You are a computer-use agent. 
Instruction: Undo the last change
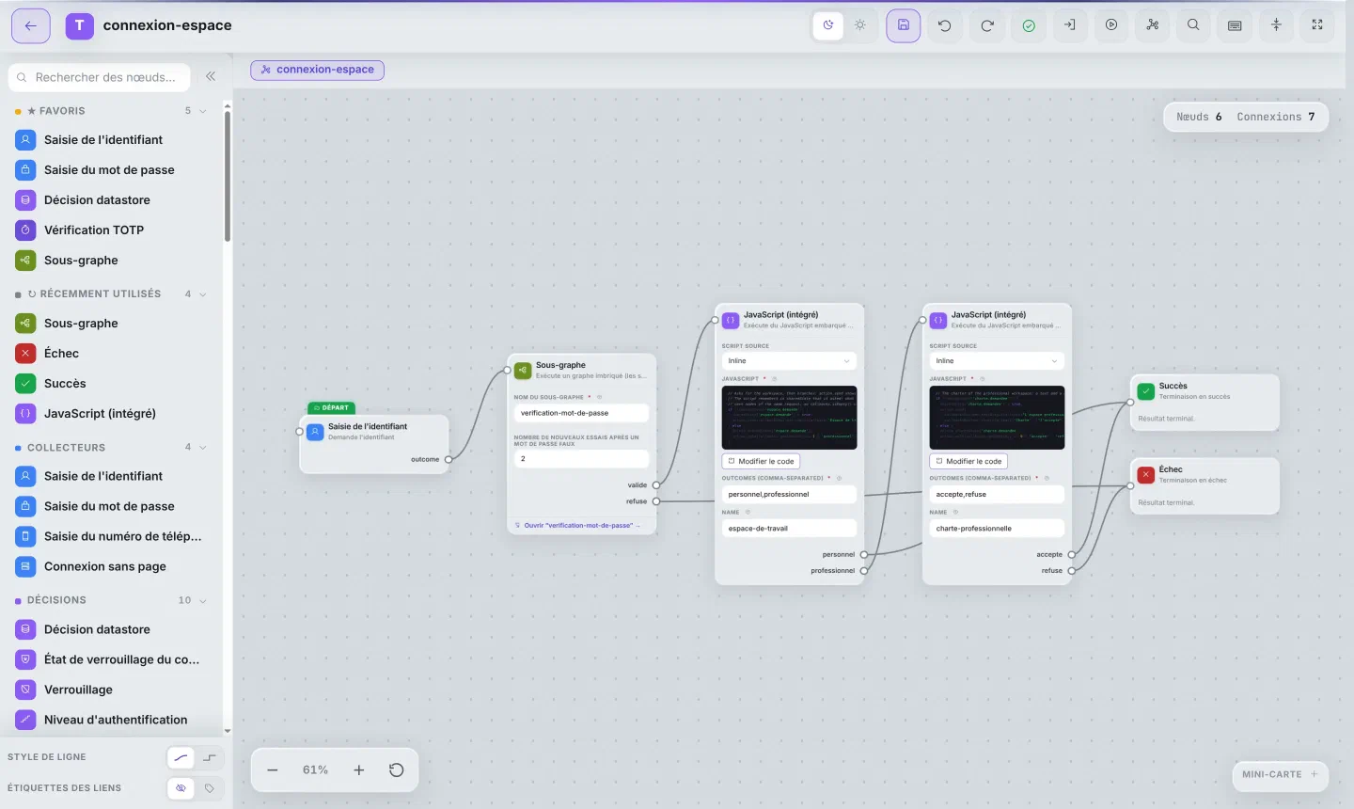click(x=945, y=25)
